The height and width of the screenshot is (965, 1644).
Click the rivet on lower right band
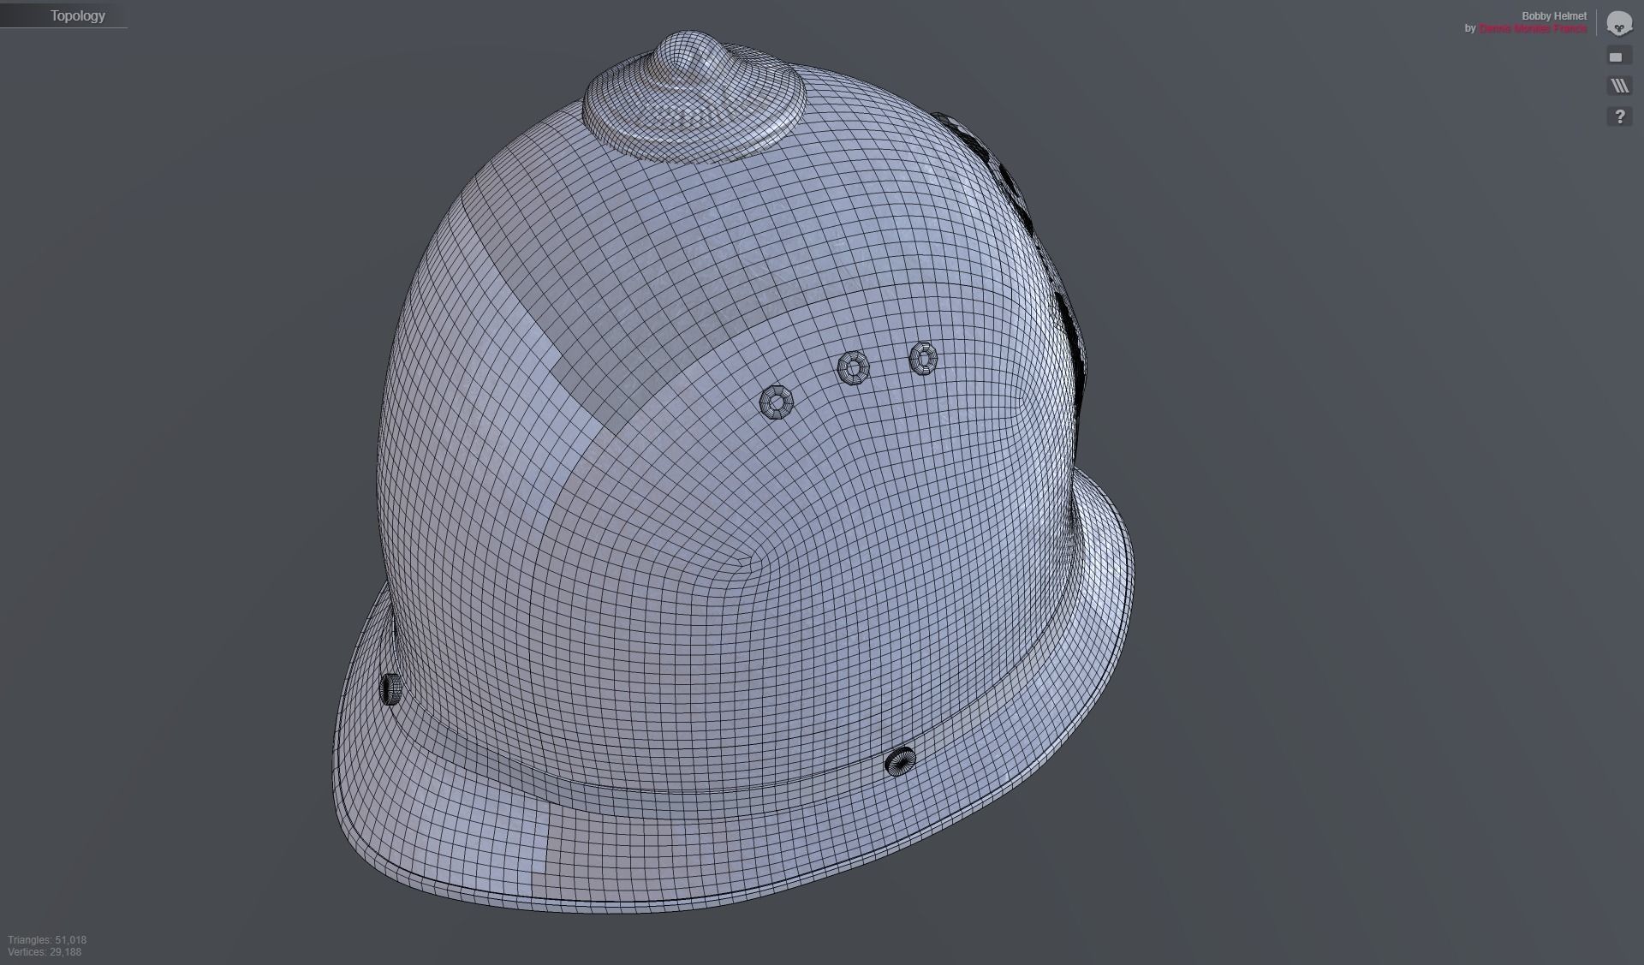899,759
